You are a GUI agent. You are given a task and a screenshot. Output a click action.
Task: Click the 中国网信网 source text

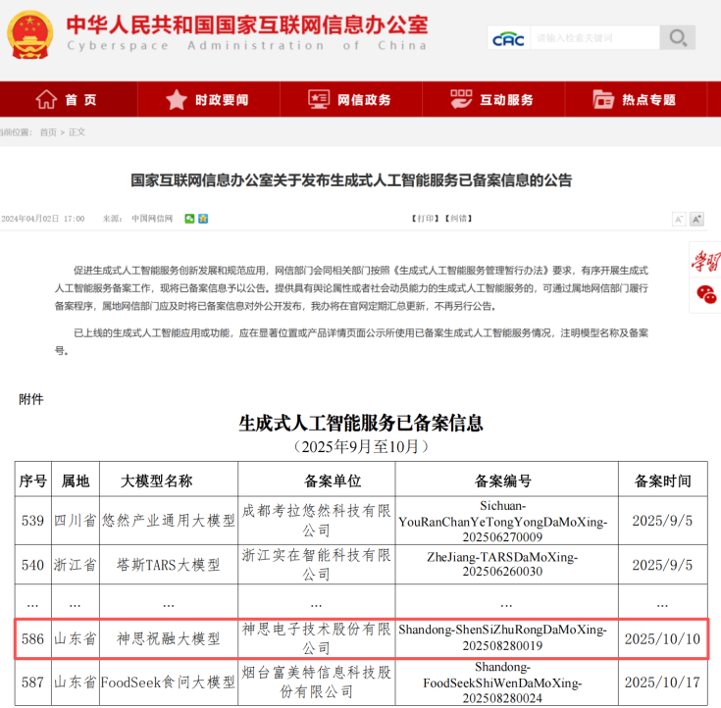point(152,219)
